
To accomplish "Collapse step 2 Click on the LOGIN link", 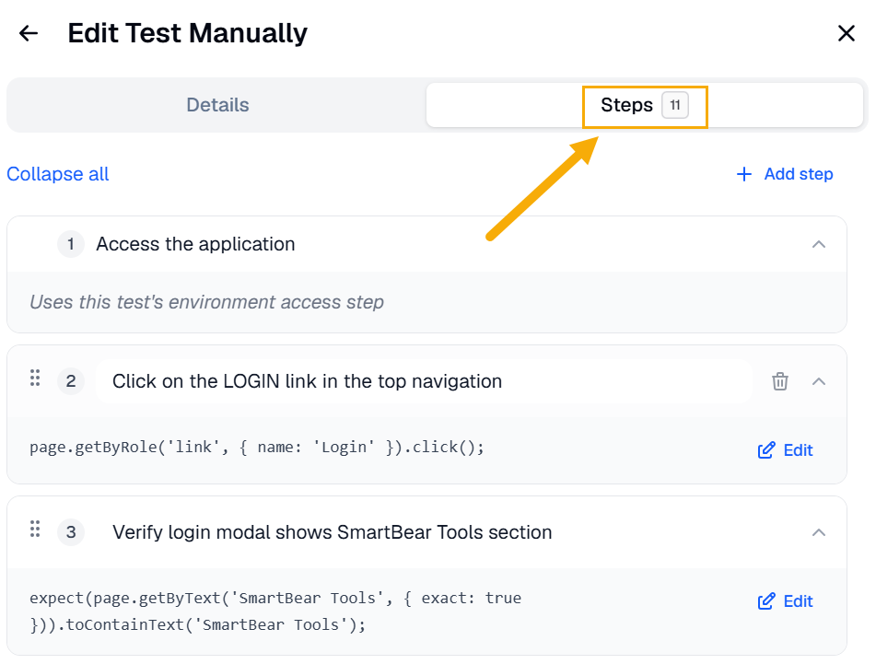I will pyautogui.click(x=819, y=382).
